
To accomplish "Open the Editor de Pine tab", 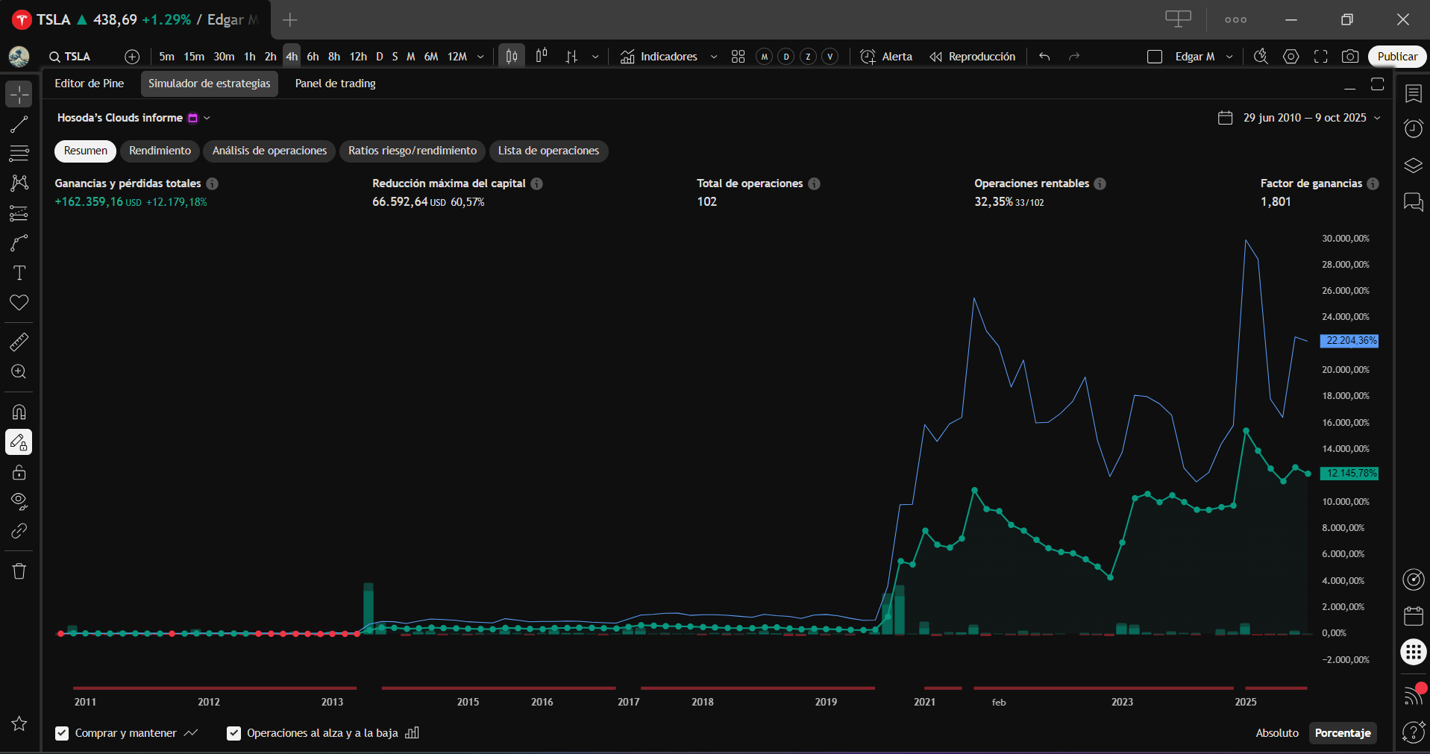I will 89,84.
